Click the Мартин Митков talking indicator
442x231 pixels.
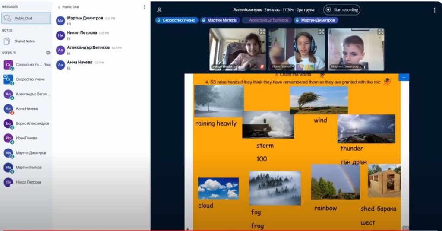[220, 20]
